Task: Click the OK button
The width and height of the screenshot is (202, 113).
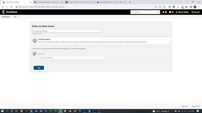Action: pyautogui.click(x=39, y=68)
